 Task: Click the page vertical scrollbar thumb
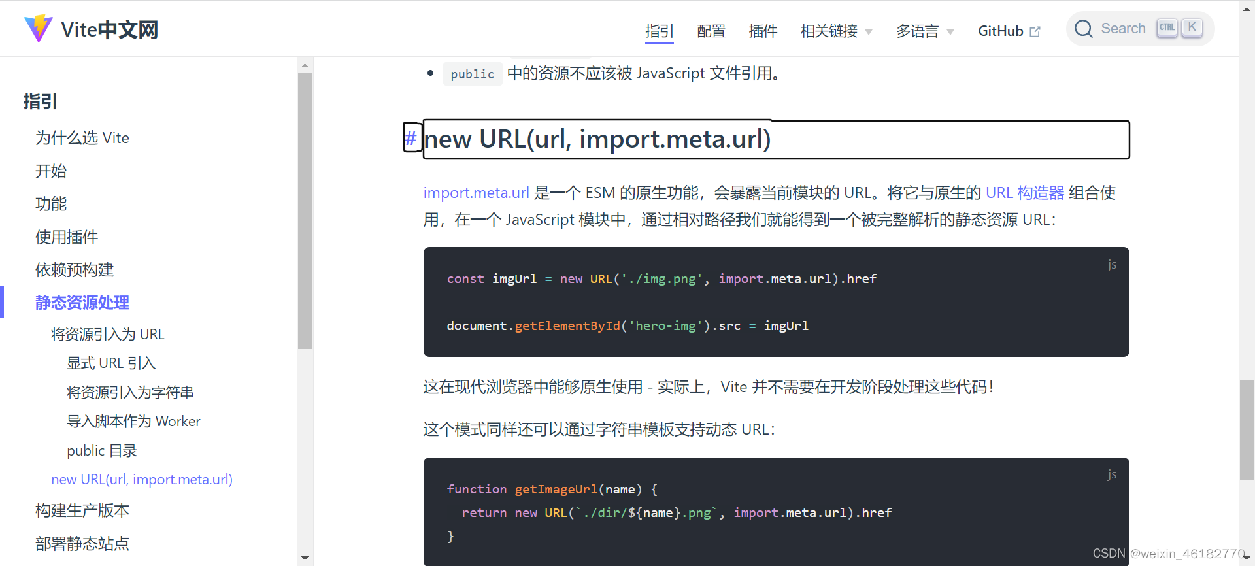click(1247, 430)
